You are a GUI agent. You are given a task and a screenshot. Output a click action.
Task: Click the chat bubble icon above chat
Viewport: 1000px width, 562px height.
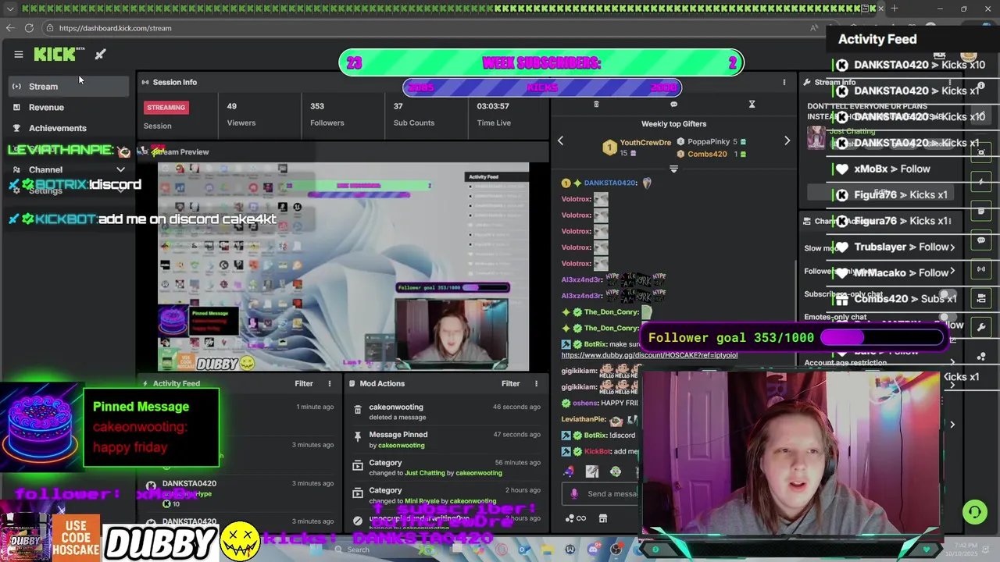(673, 105)
